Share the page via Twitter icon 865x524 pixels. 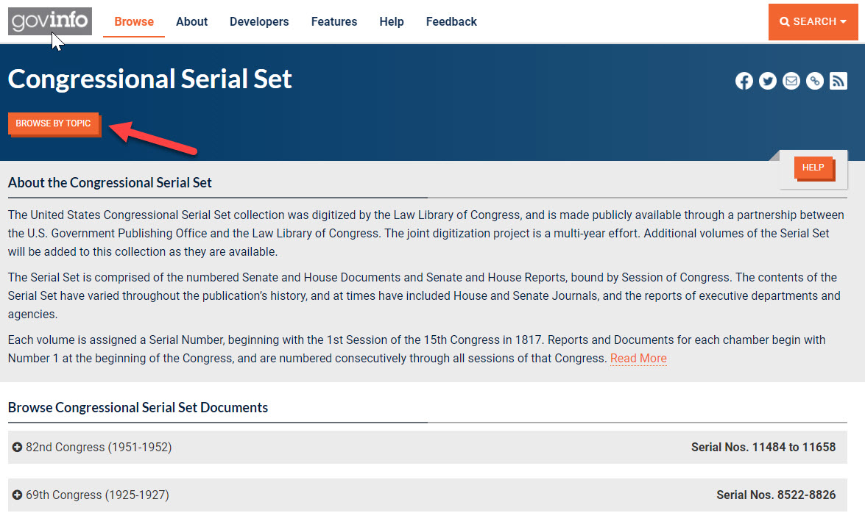768,82
